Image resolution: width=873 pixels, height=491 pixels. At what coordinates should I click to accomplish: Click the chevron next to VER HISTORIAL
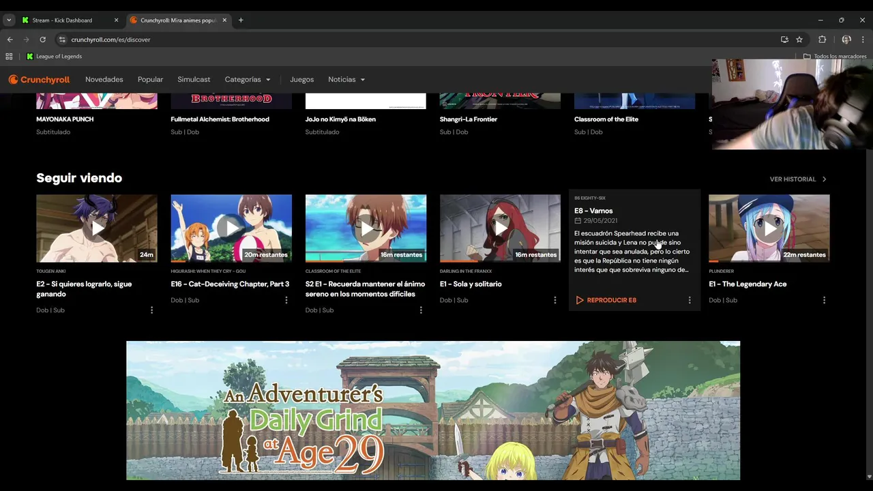[x=824, y=179]
